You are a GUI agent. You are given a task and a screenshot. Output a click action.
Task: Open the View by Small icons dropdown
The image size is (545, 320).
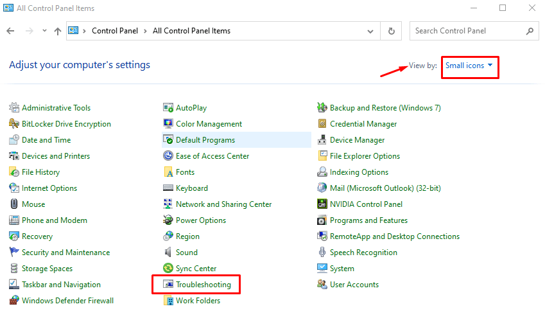click(x=469, y=66)
